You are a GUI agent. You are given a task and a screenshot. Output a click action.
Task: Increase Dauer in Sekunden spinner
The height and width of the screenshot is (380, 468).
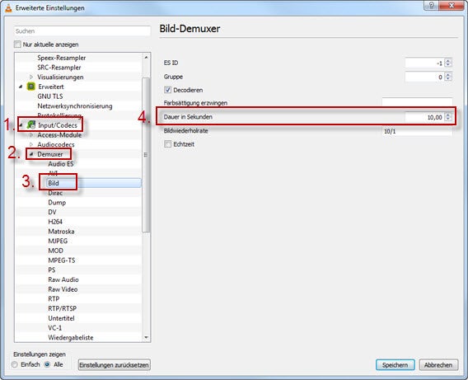point(448,115)
